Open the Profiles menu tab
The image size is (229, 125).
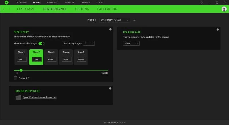pos(69,3)
